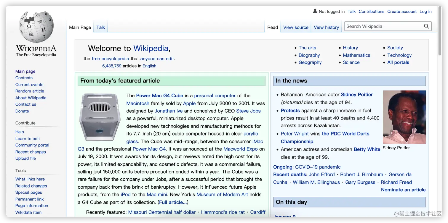This screenshot has width=448, height=223.
Task: Click the Log in link
Action: [425, 12]
